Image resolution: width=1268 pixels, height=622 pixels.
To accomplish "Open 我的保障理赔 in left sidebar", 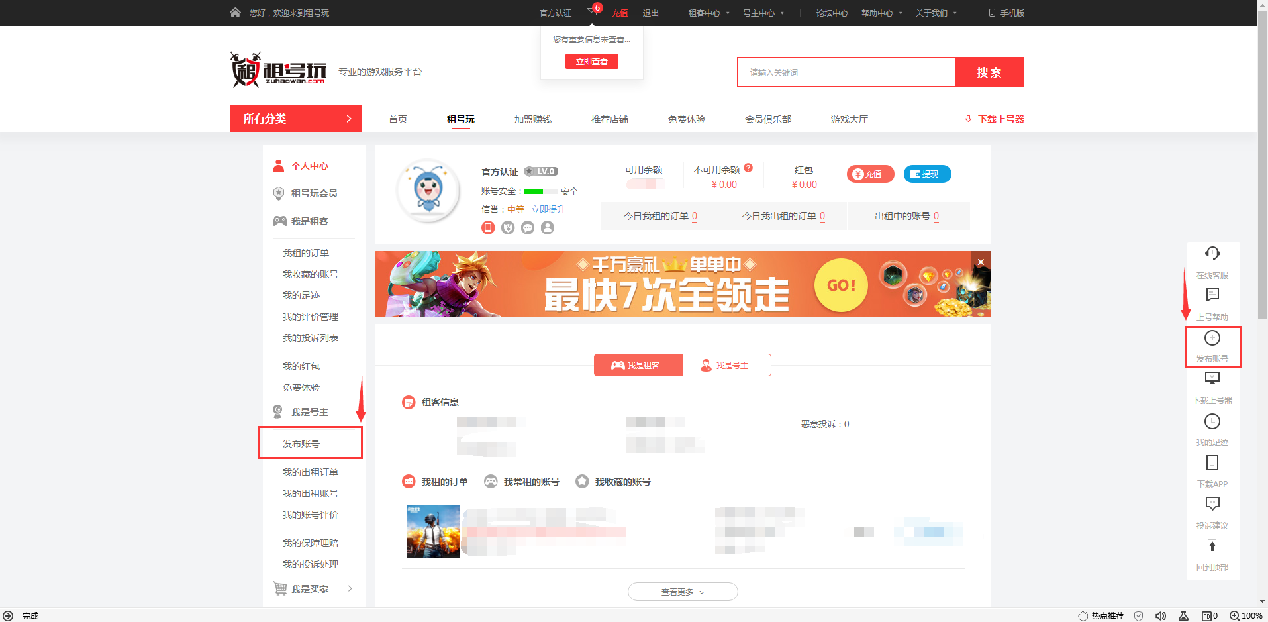I will coord(311,543).
